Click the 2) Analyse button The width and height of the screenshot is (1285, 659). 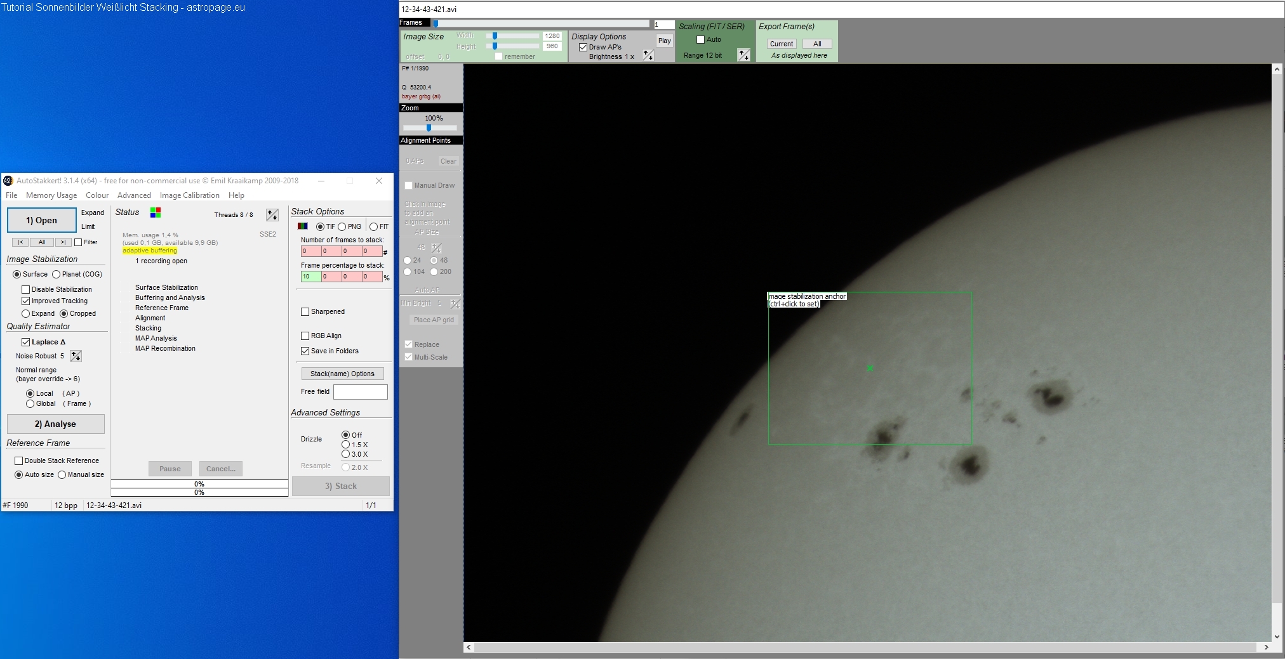(55, 424)
